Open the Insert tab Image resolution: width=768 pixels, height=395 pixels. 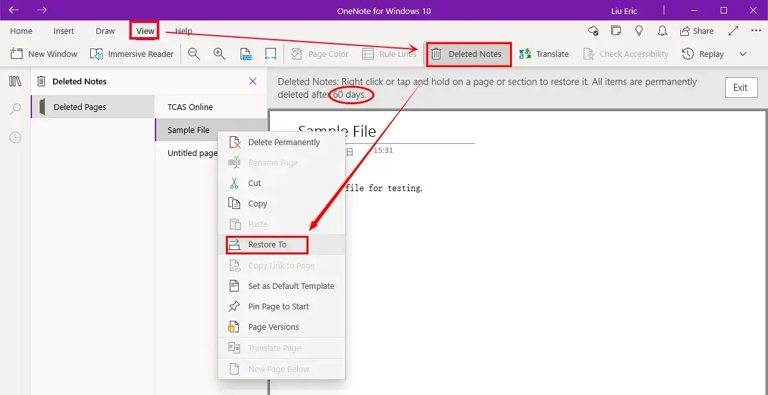[64, 31]
